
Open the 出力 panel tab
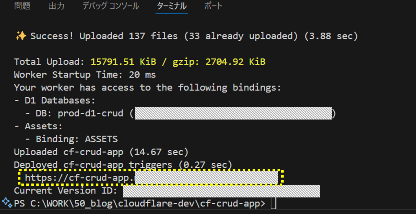(56, 6)
